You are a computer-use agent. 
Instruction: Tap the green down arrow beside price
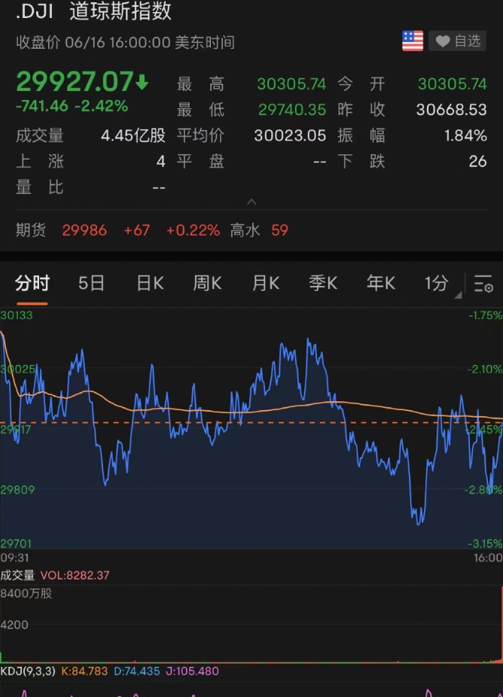point(142,81)
